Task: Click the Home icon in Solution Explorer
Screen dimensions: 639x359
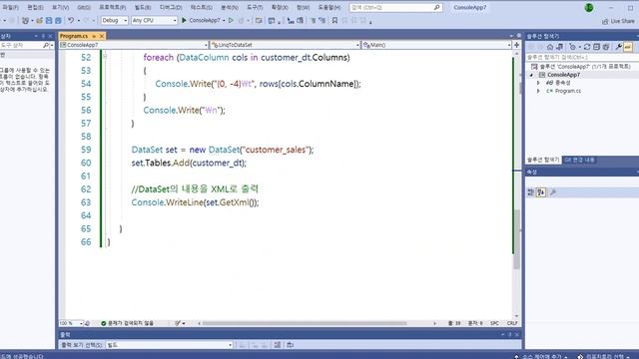Action: pos(550,47)
